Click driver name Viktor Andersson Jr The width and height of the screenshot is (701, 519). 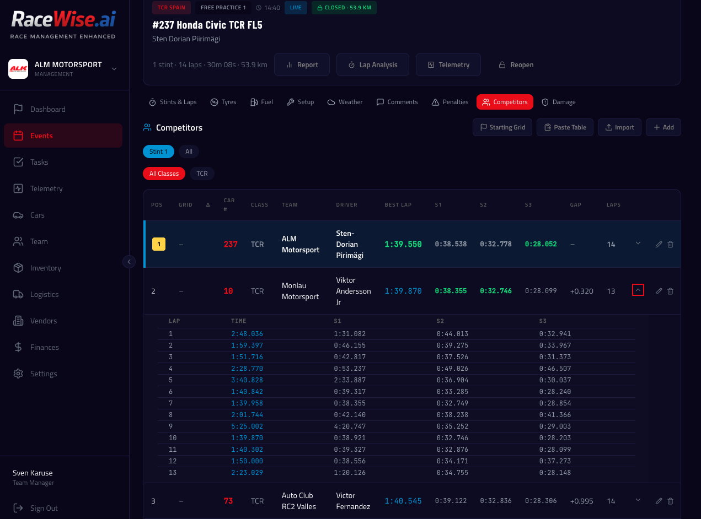tap(354, 291)
